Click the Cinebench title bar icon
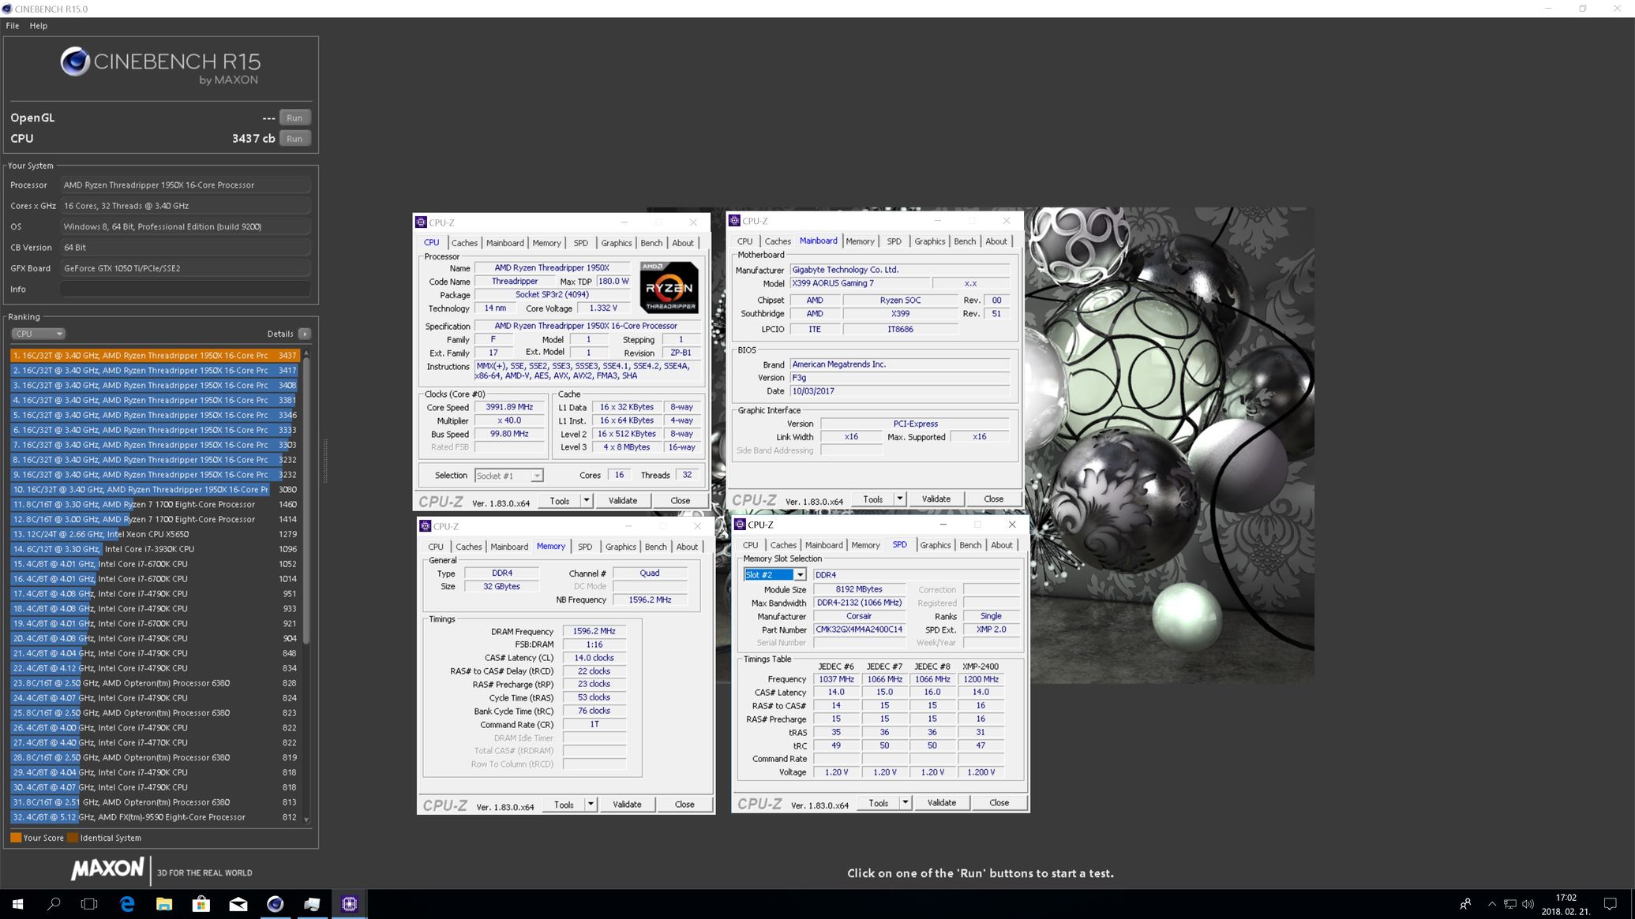Screen dimensions: 1635x919 (x=7, y=9)
